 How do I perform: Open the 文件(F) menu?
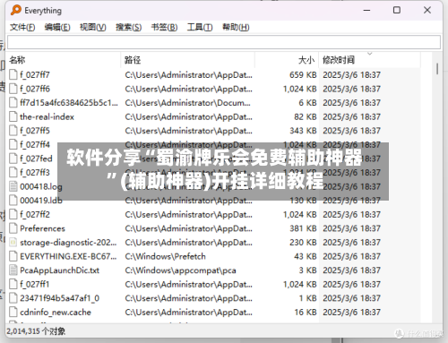[22, 27]
